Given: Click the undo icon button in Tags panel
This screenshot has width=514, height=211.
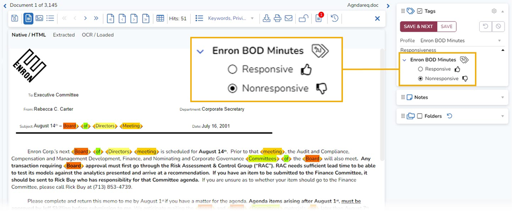Looking at the screenshot, I should click(485, 26).
